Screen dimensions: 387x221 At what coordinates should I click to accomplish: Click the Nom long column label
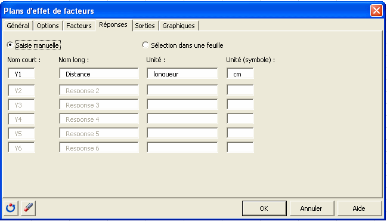[x=73, y=60]
